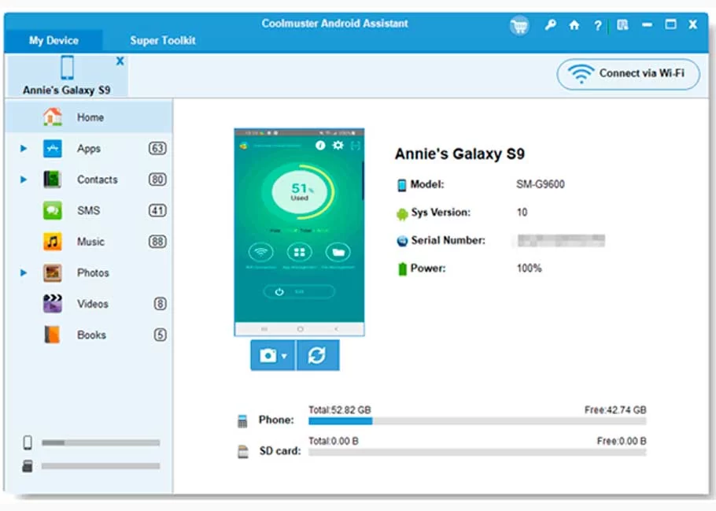Click the Books sidebar icon

click(x=52, y=335)
